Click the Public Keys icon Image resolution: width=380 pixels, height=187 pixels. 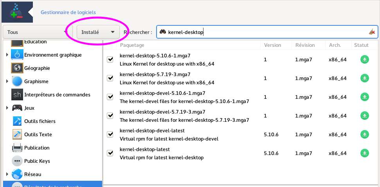17,161
